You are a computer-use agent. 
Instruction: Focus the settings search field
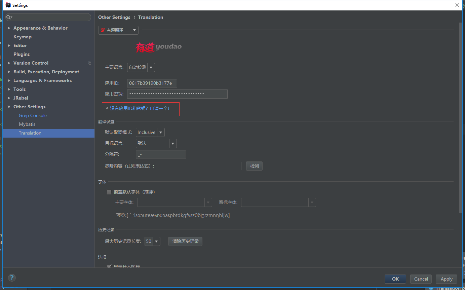pos(48,17)
